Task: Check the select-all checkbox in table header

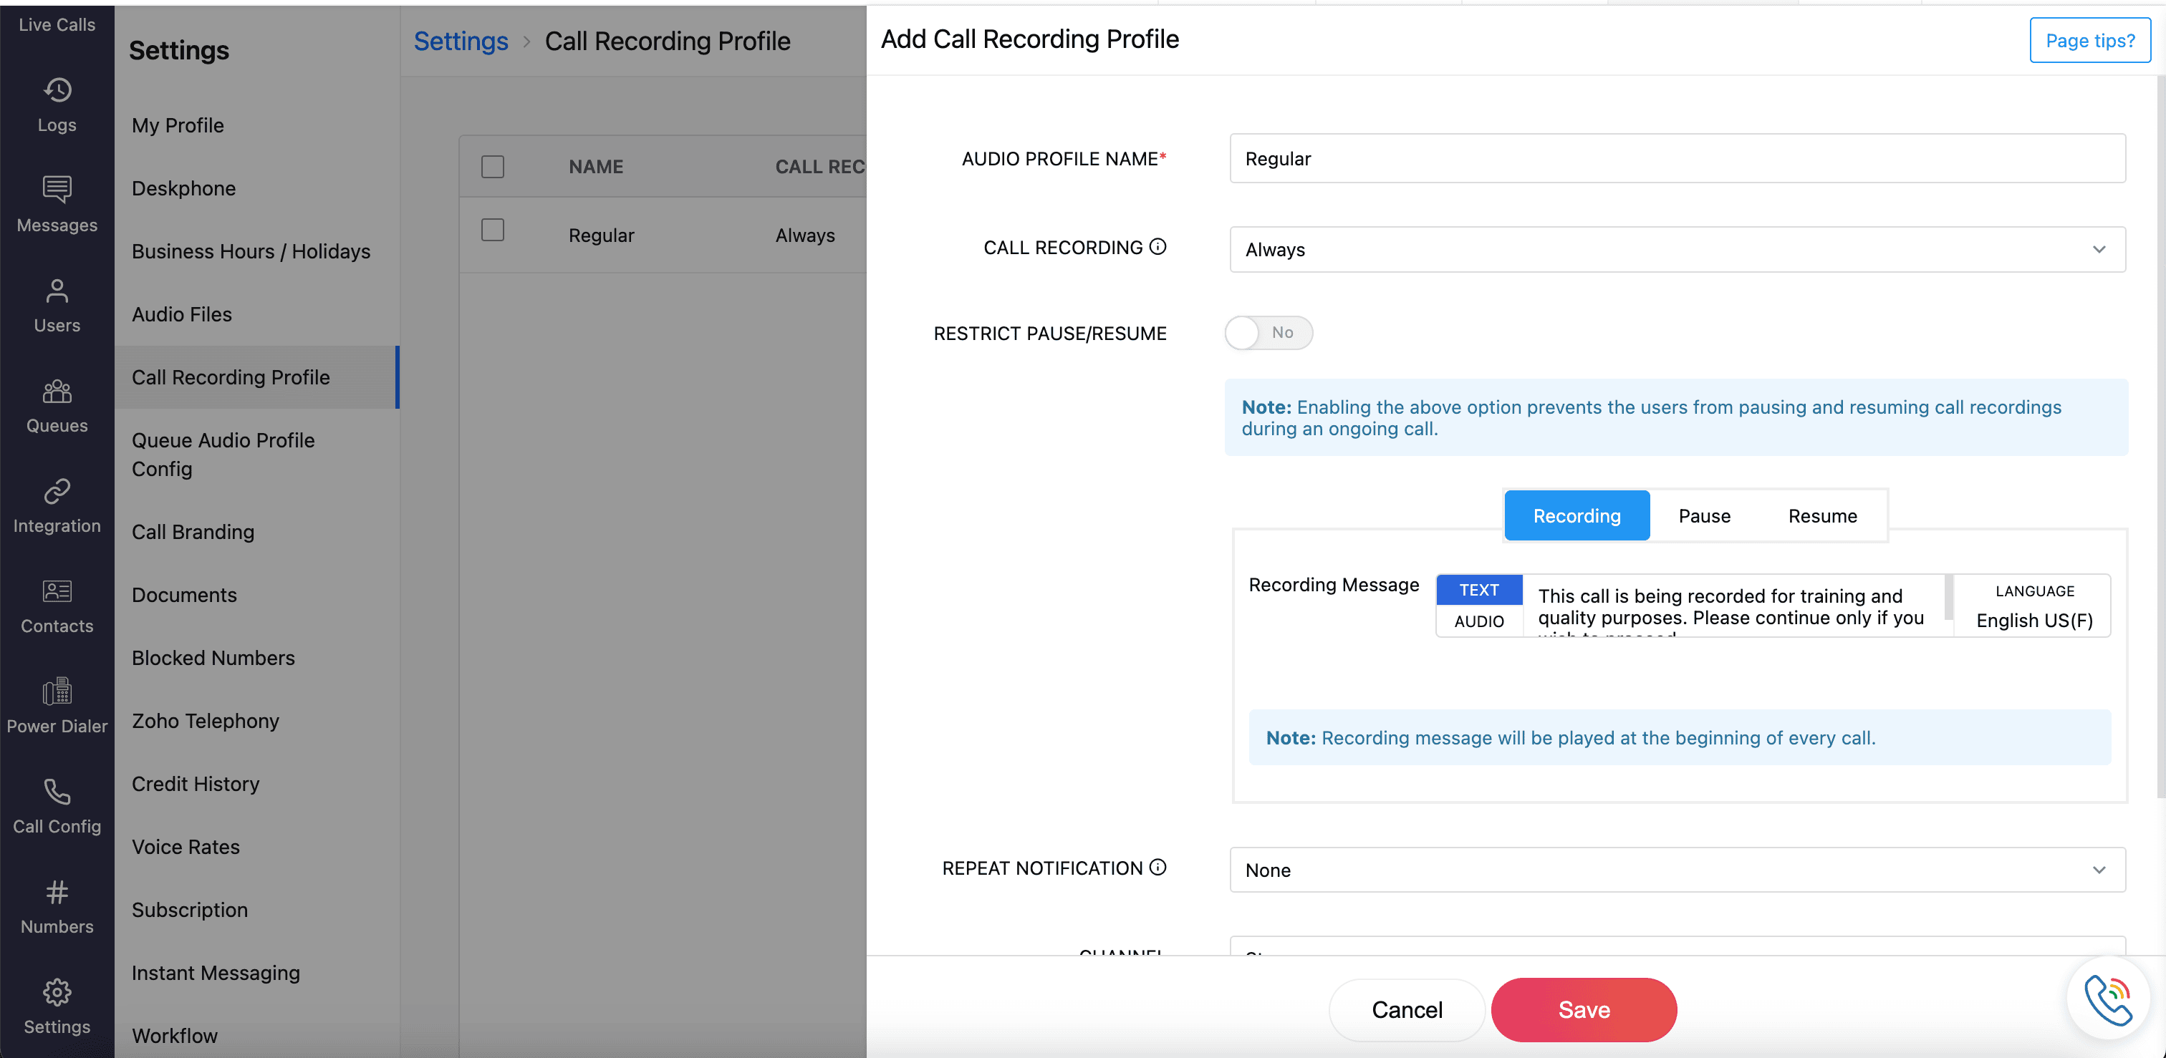Action: point(493,166)
